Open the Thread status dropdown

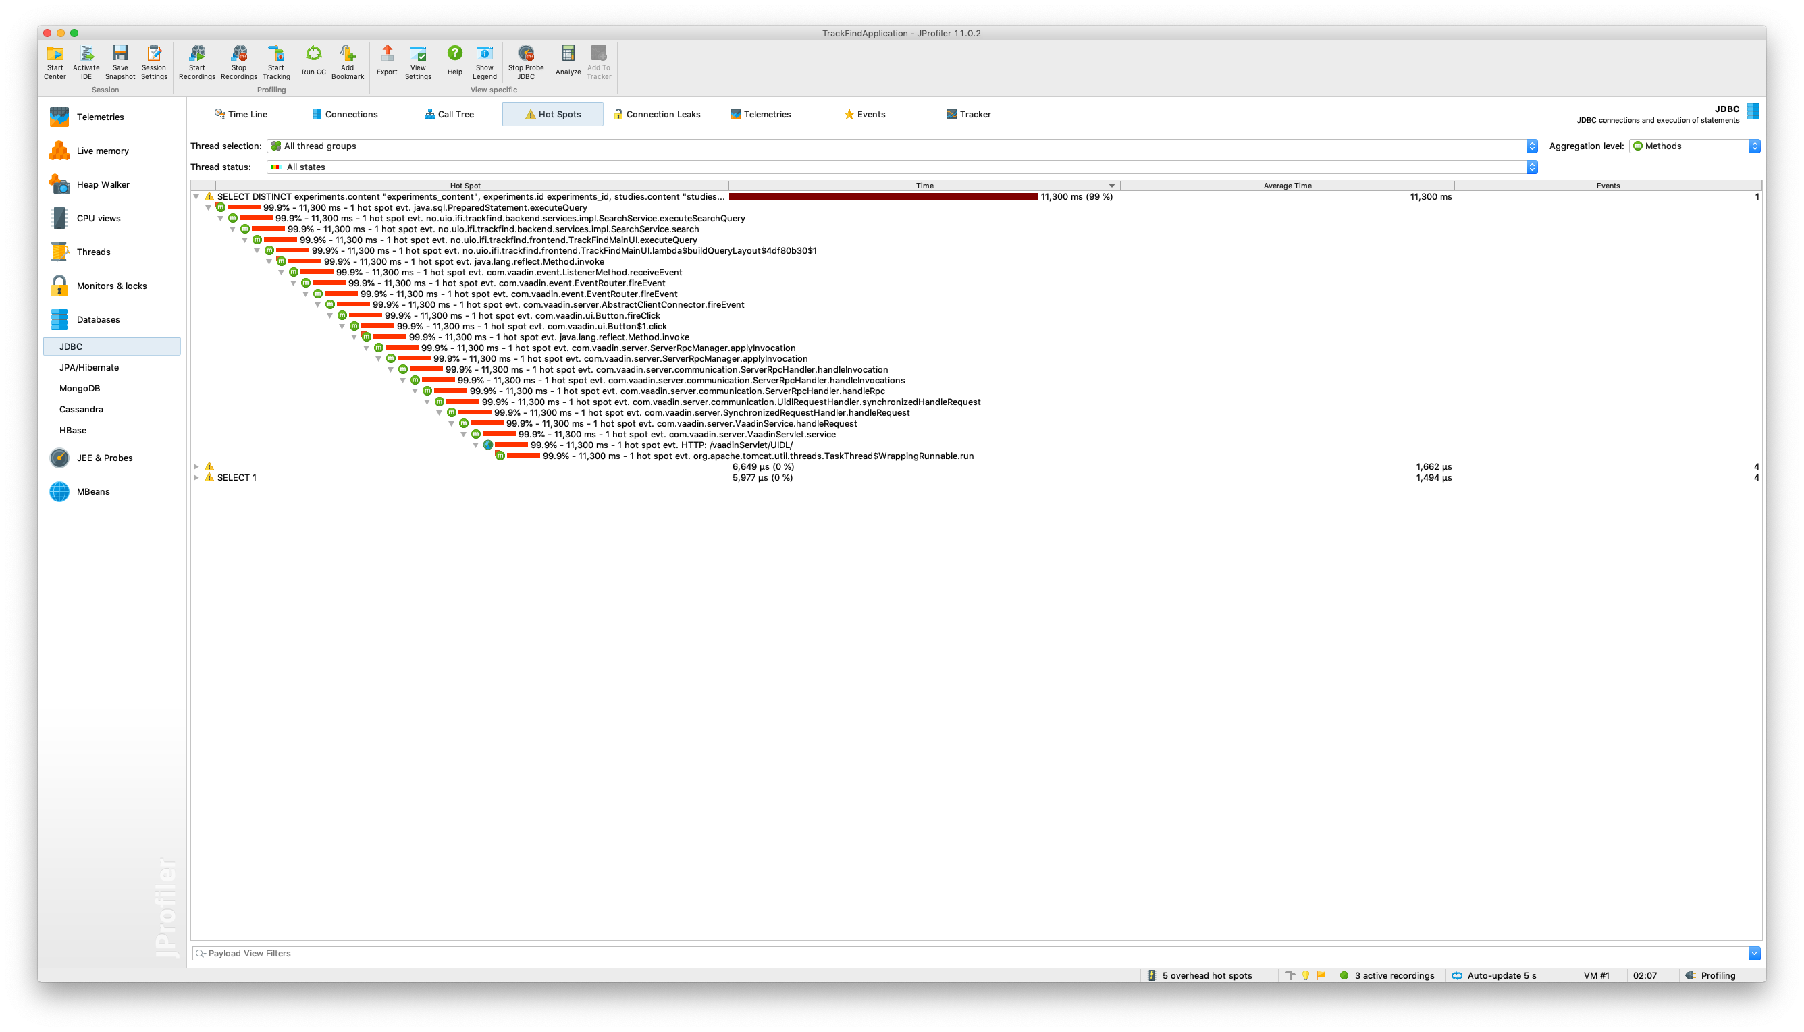pyautogui.click(x=901, y=167)
